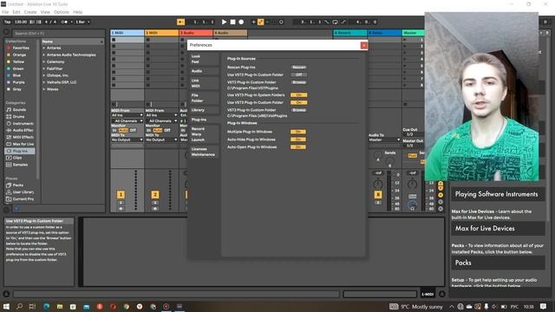Open the Help menu
The height and width of the screenshot is (312, 555).
77,12
